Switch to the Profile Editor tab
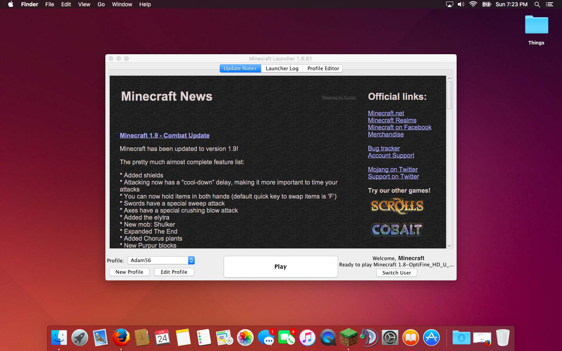 coord(323,68)
